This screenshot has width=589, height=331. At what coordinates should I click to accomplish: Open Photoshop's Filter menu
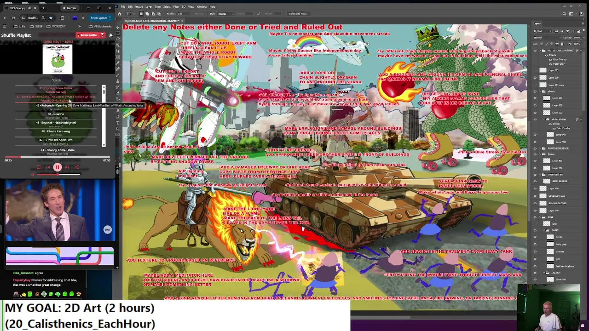click(x=176, y=6)
